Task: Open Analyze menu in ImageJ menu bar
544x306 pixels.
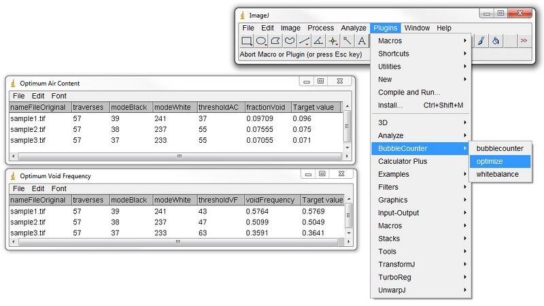Action: pos(354,28)
